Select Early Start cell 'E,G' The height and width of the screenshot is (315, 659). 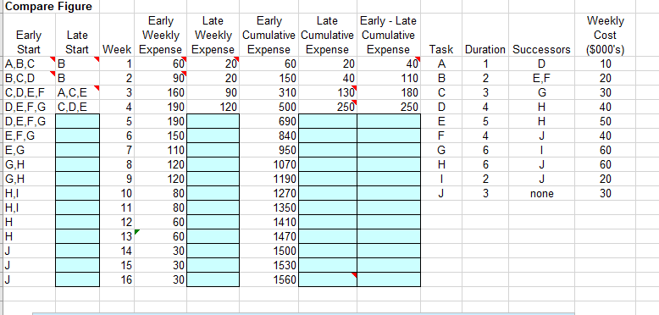tap(30, 150)
